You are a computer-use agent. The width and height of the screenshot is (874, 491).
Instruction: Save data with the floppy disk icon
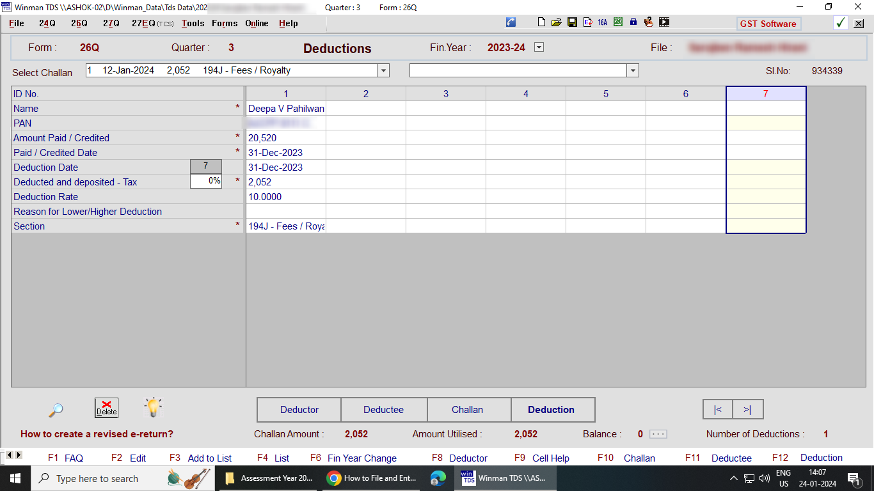[x=572, y=22]
